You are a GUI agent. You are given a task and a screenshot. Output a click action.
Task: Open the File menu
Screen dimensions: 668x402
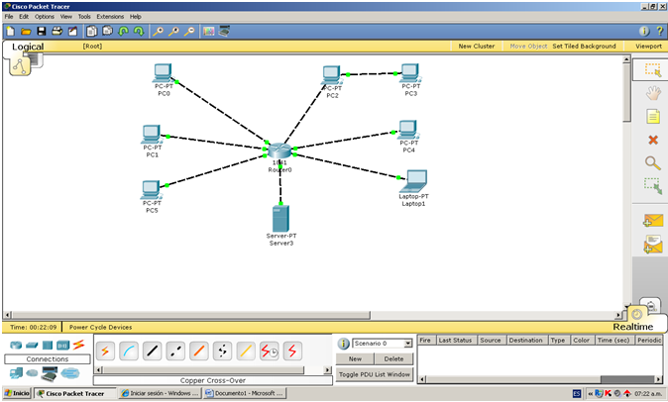click(9, 17)
